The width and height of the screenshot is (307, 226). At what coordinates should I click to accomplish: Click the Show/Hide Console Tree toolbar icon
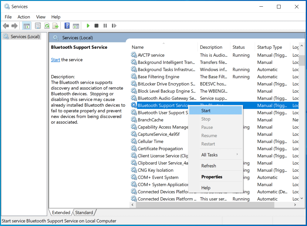point(26,26)
